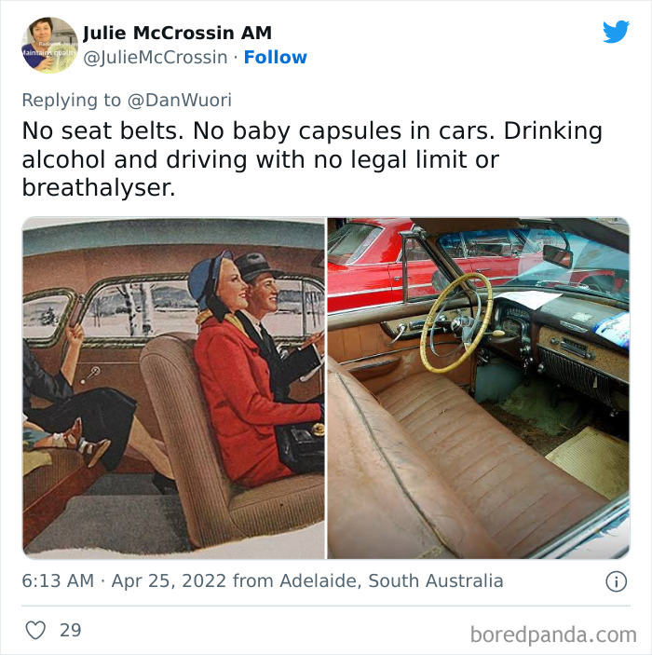Click the Adelaide, South Australia location text
Viewport: 652px width, 655px height.
(x=391, y=580)
